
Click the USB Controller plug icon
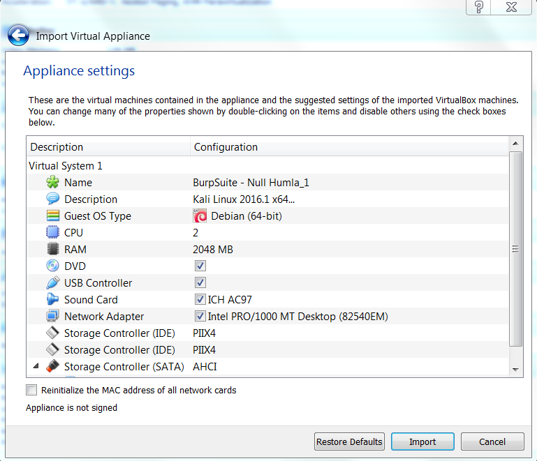point(52,282)
